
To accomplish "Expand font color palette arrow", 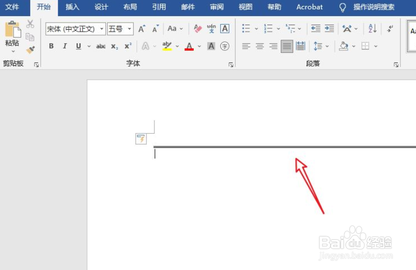I will [199, 46].
